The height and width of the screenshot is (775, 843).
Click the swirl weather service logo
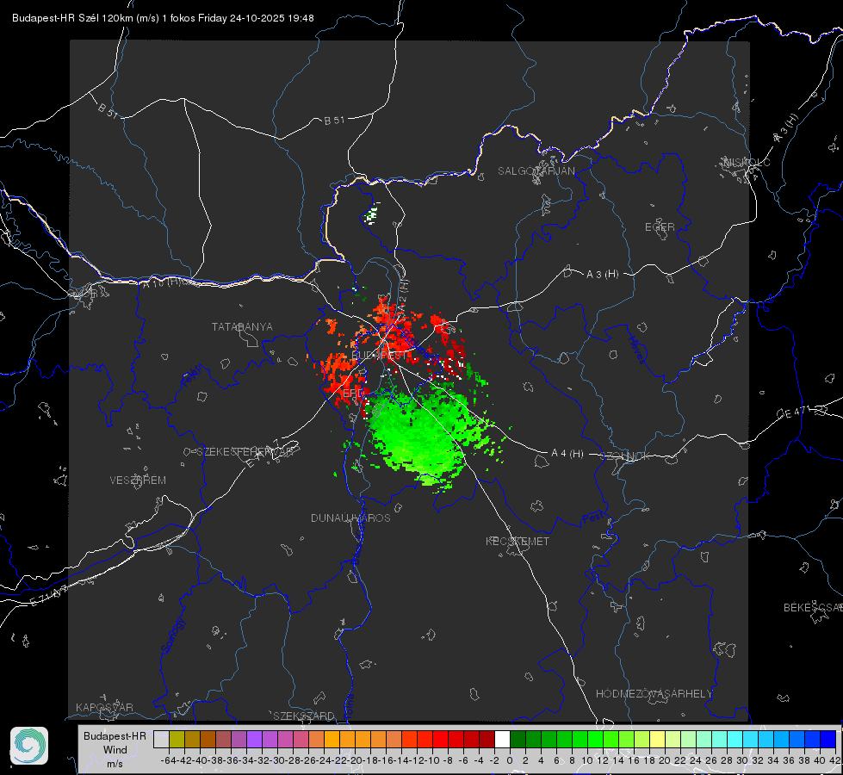click(x=29, y=746)
